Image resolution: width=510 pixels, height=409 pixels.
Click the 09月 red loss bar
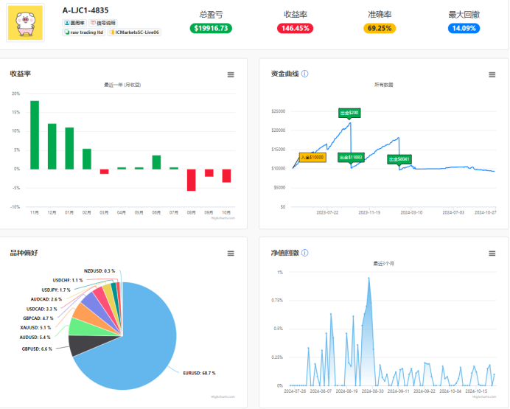click(x=209, y=173)
